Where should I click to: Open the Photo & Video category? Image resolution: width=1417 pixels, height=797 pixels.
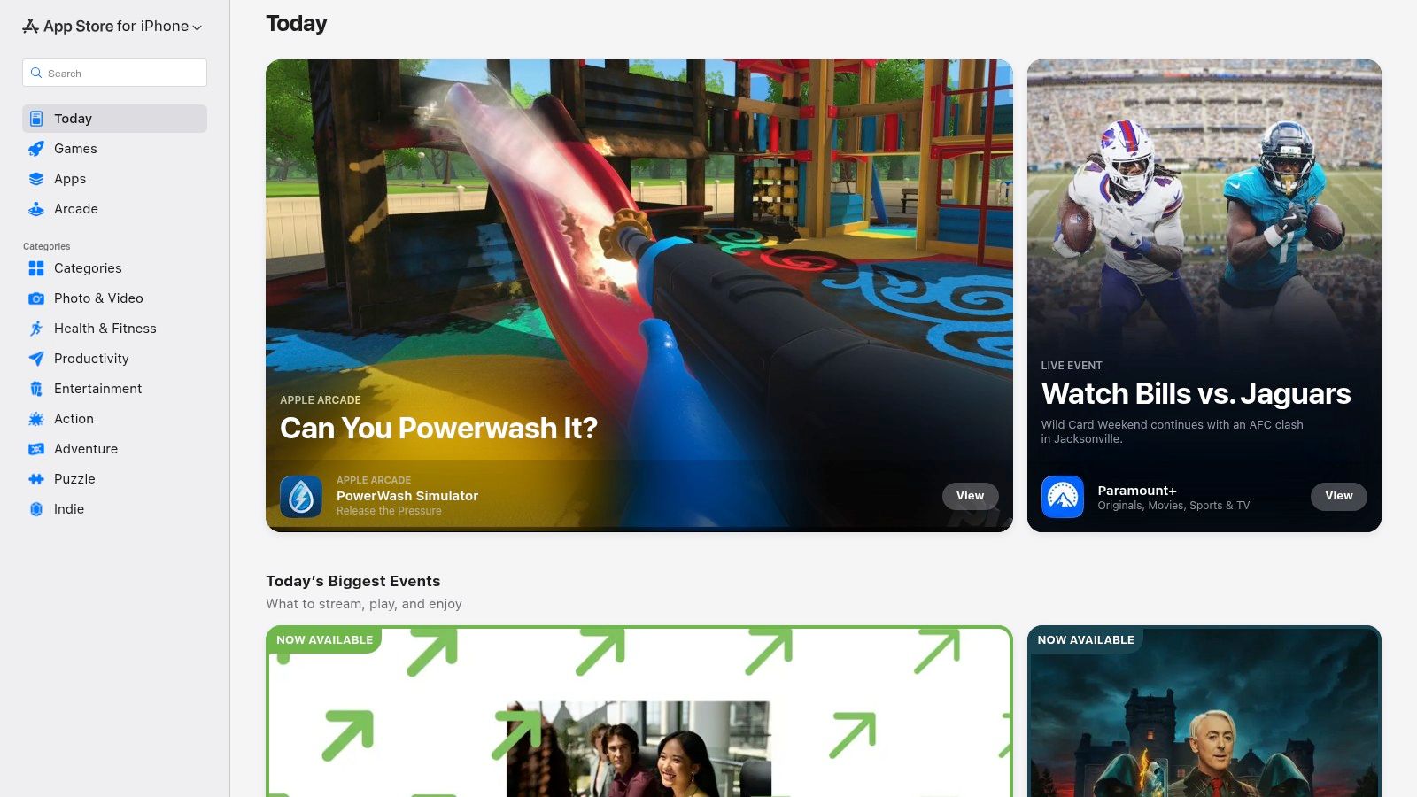click(x=114, y=298)
